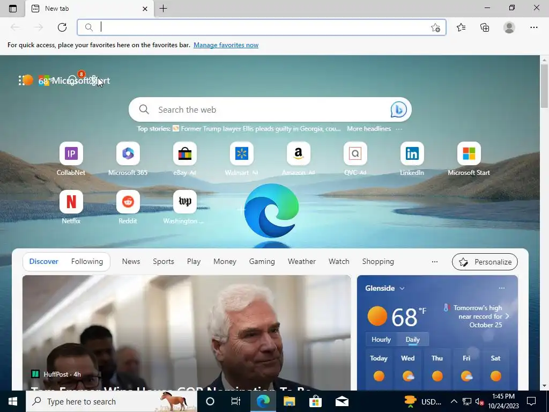This screenshot has width=549, height=412.
Task: Open the Money category
Action: point(225,261)
